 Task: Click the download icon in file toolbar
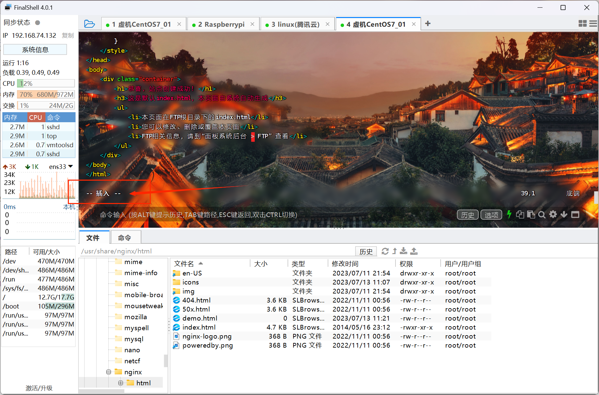404,251
